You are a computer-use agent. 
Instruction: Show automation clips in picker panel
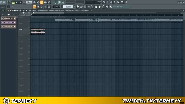pyautogui.click(x=14, y=15)
